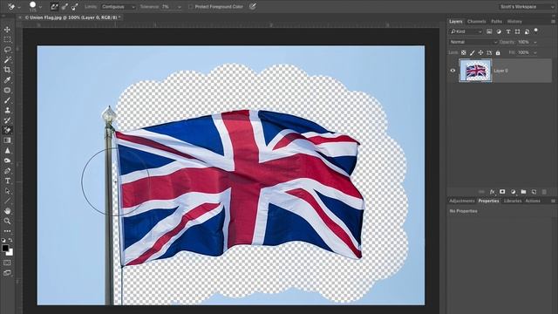This screenshot has width=558, height=314.
Task: Toggle lock all padlock icon
Action: [x=498, y=52]
